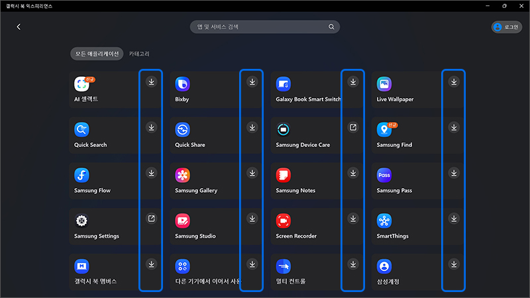The height and width of the screenshot is (298, 530).
Task: Click the magnifier search icon
Action: tap(331, 27)
